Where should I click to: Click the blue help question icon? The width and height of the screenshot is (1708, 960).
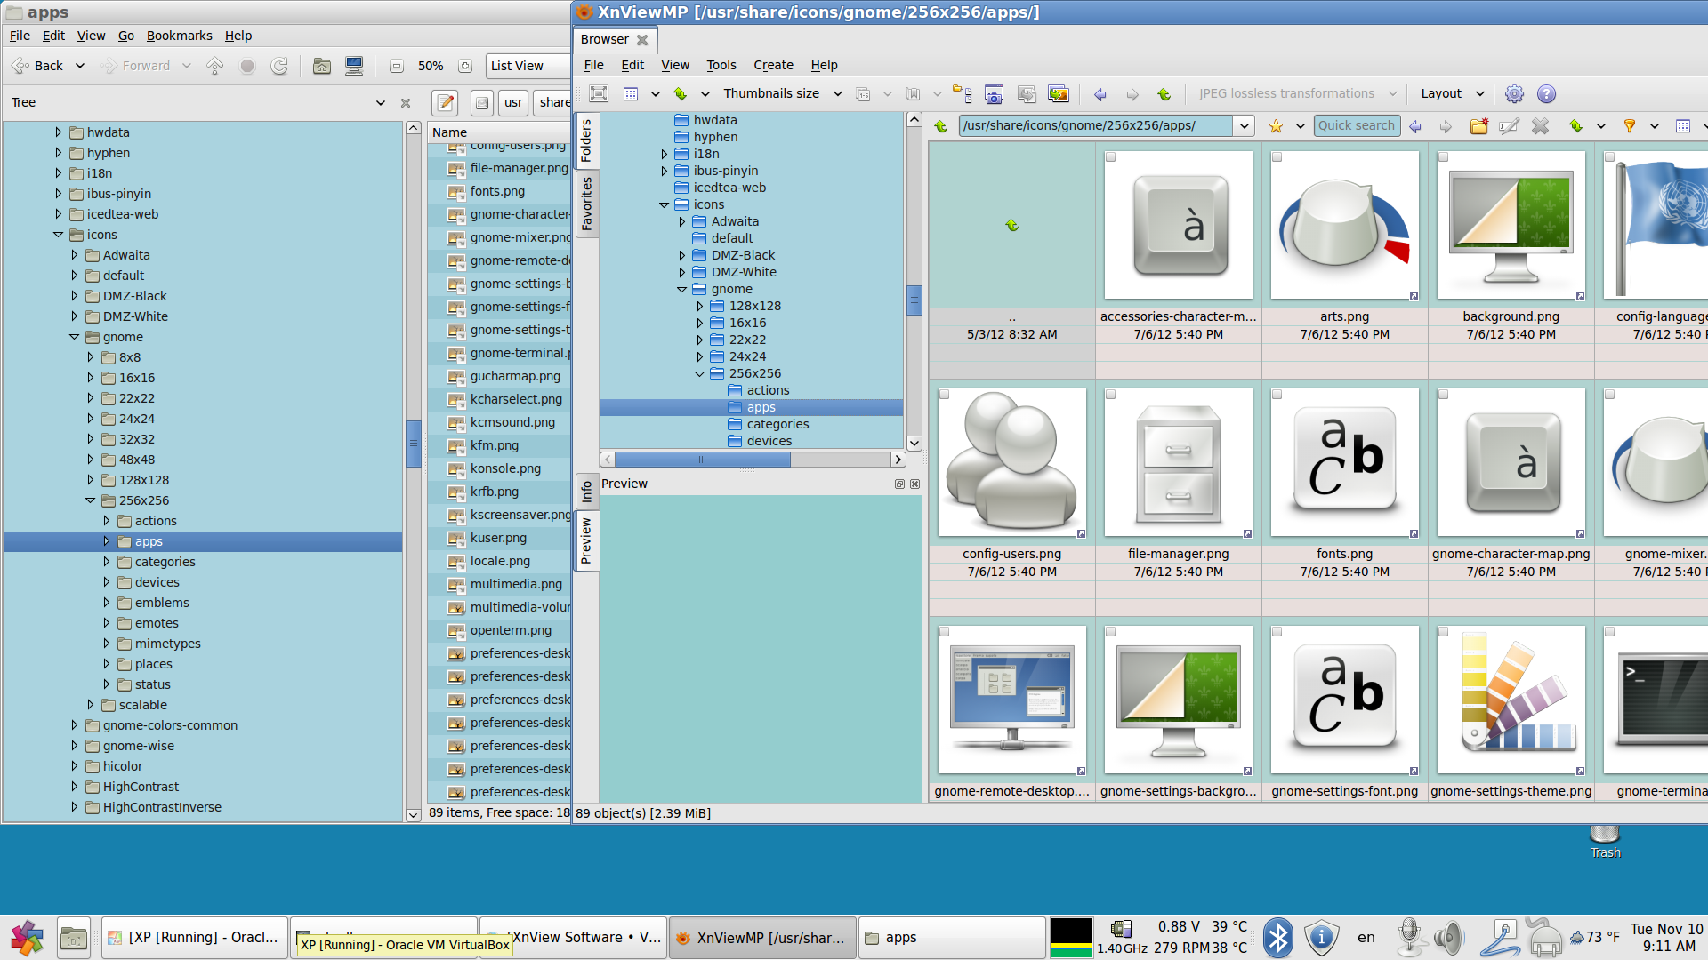coord(1546,93)
